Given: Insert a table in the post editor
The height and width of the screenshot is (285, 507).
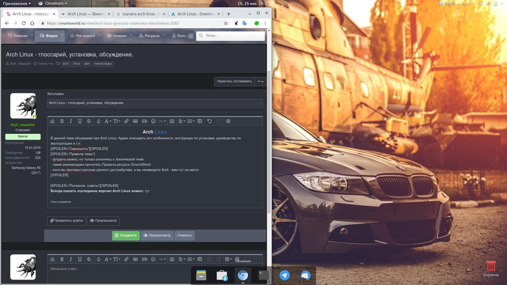Looking at the screenshot, I should (200, 121).
